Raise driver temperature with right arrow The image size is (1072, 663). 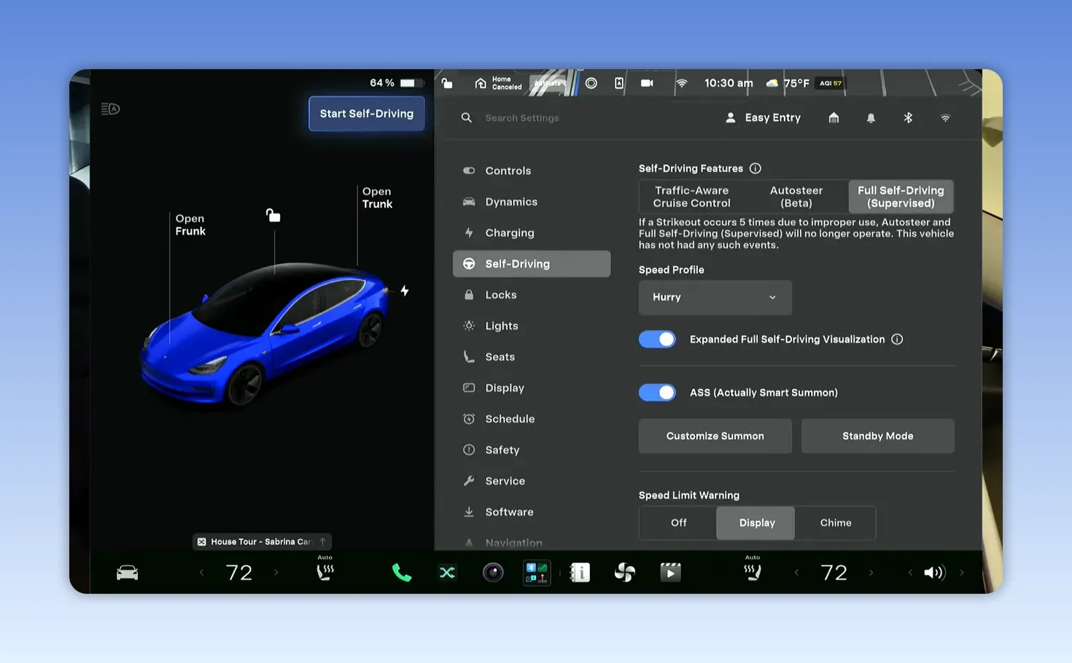276,573
